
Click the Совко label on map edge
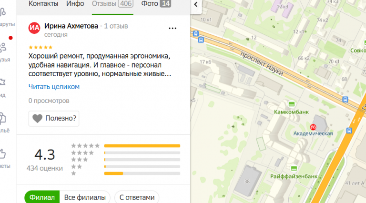tap(358, 51)
